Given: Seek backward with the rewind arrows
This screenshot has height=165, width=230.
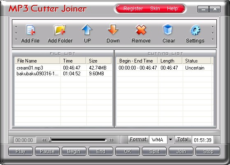Looking at the screenshot, I should pos(44,140).
